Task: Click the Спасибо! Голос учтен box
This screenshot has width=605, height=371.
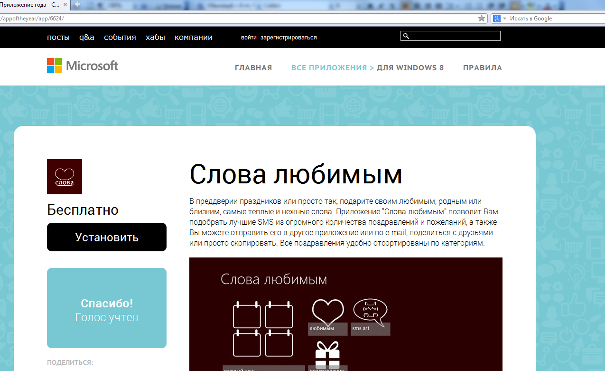Action: click(x=107, y=308)
